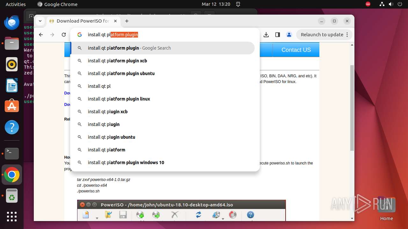This screenshot has height=229, width=408.
Task: Select suggestion install qt platform plugin windows 10
Action: click(x=162, y=163)
